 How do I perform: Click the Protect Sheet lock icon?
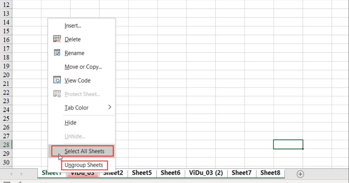pyautogui.click(x=57, y=94)
